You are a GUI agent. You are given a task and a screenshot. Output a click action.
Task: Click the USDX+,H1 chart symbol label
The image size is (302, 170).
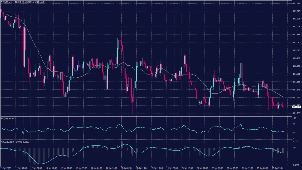click(8, 2)
